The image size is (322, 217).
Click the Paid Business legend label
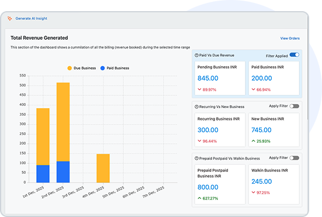(x=117, y=68)
